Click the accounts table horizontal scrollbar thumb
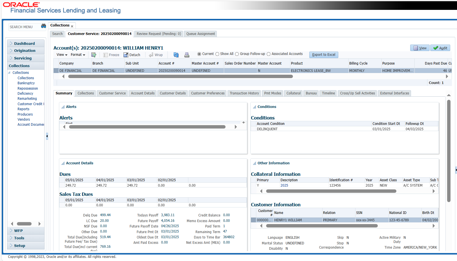 tap(180, 76)
